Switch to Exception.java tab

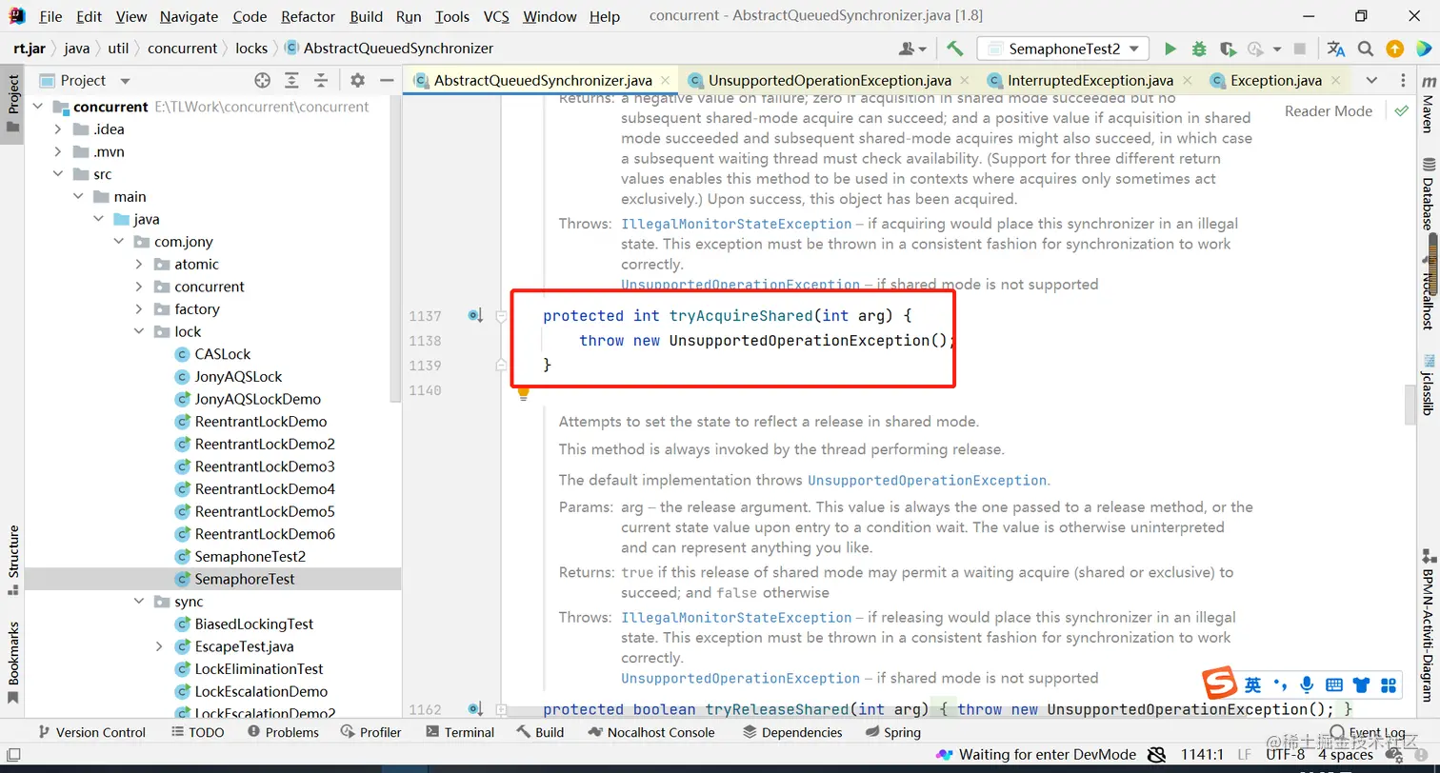[x=1276, y=81]
